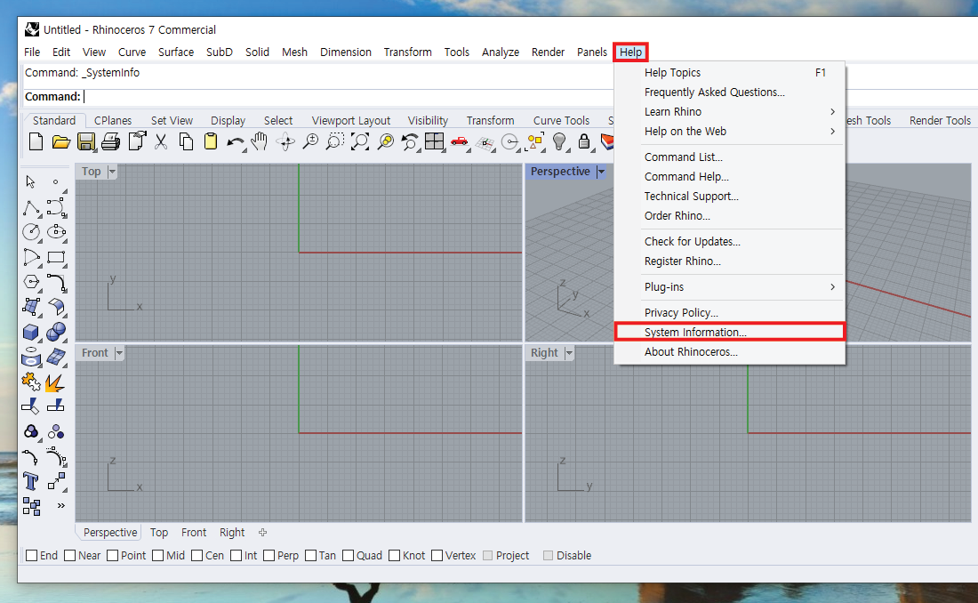Select the Polygon tool
Image resolution: width=978 pixels, height=603 pixels.
tap(31, 282)
